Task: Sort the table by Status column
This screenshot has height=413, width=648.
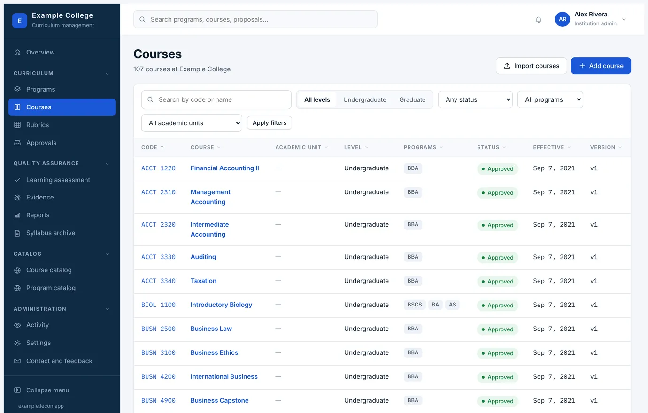Action: (x=492, y=147)
